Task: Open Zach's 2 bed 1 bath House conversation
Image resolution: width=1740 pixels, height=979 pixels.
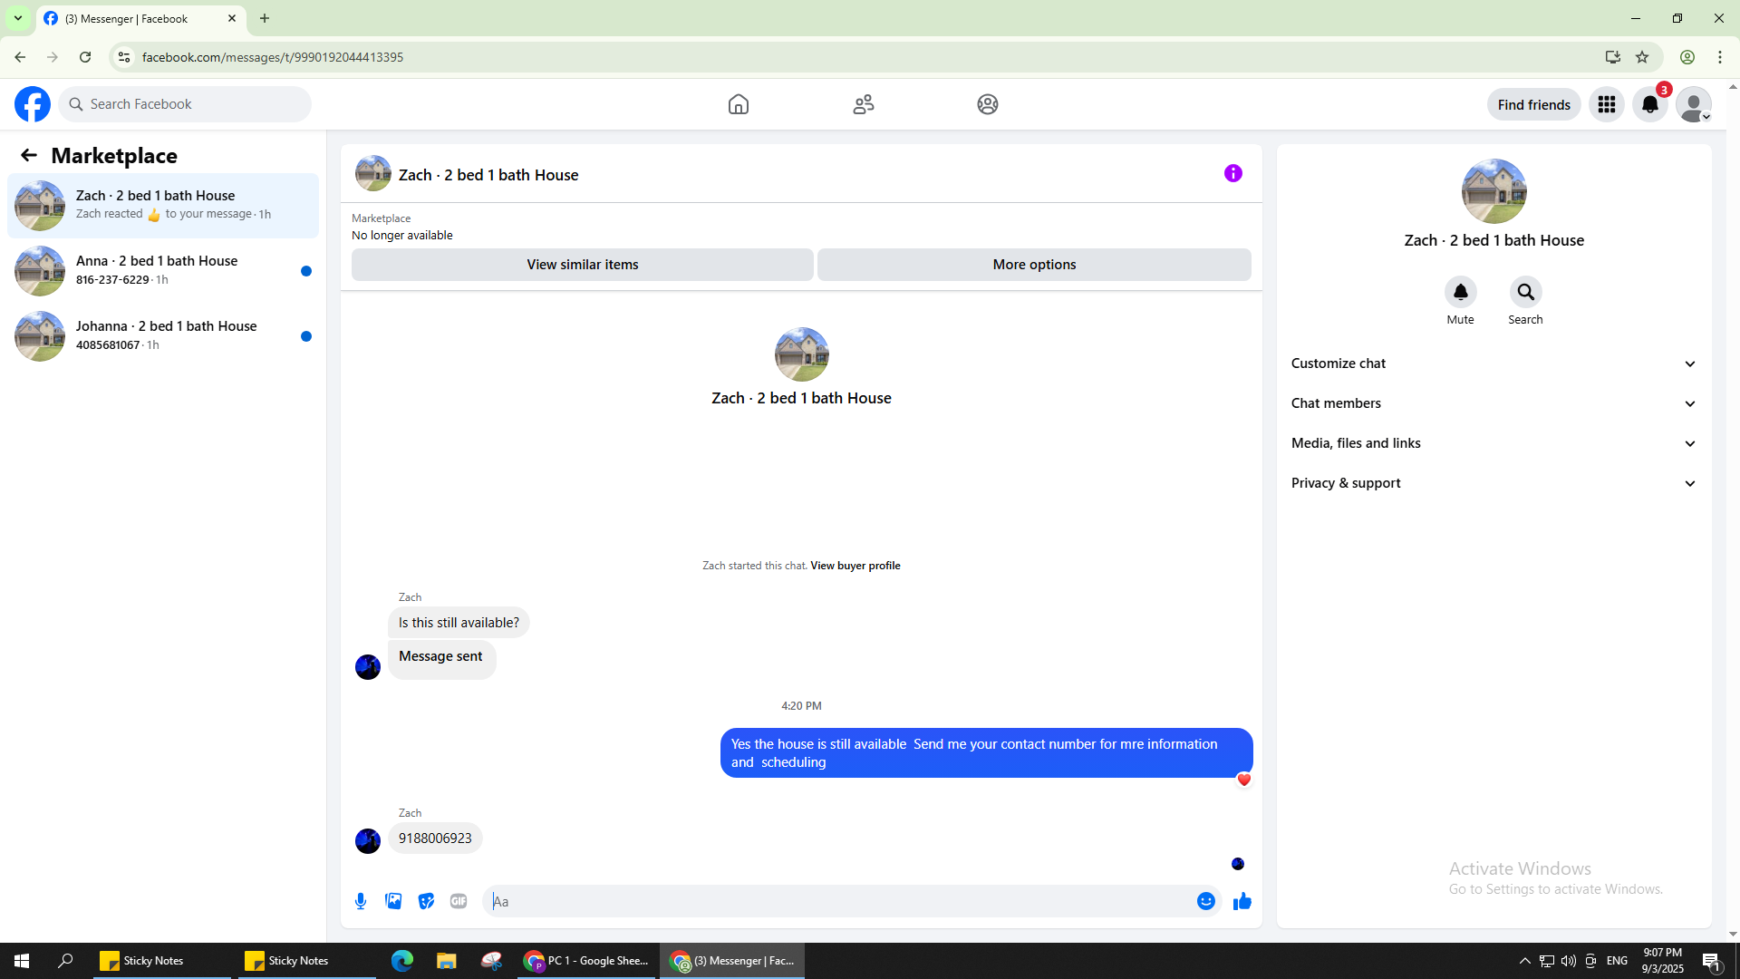Action: point(163,206)
